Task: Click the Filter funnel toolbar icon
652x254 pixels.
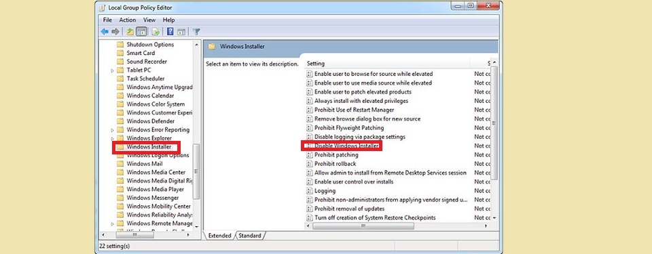Action: tap(196, 32)
